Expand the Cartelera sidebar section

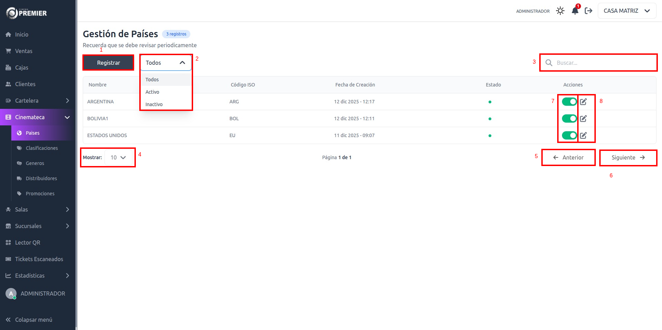[38, 101]
